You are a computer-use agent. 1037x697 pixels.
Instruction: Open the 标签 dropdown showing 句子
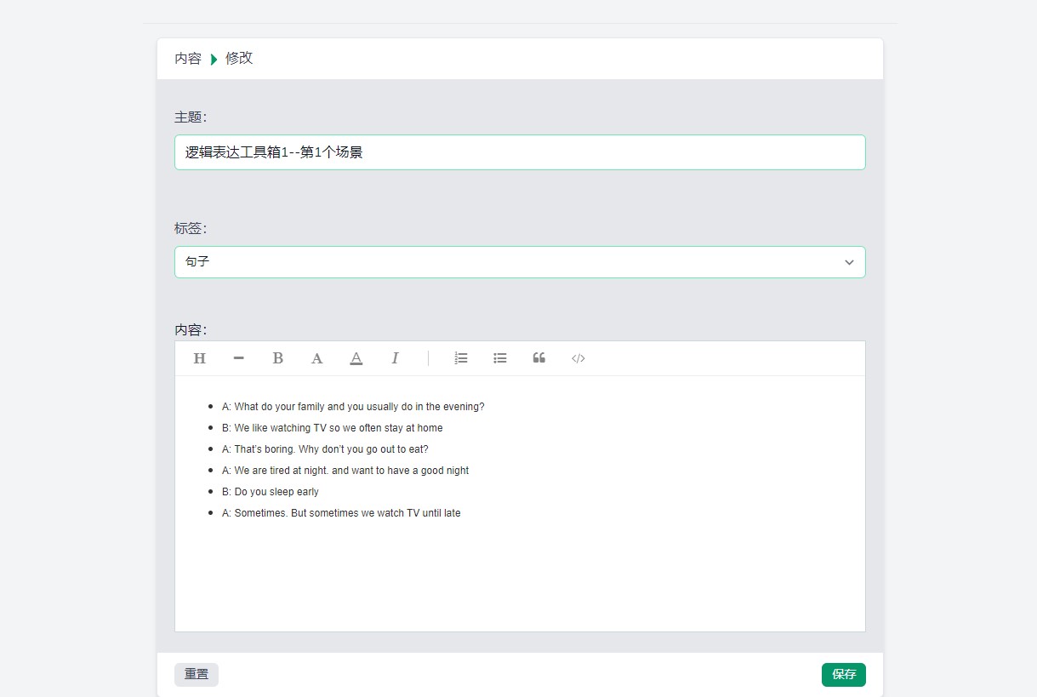point(520,262)
